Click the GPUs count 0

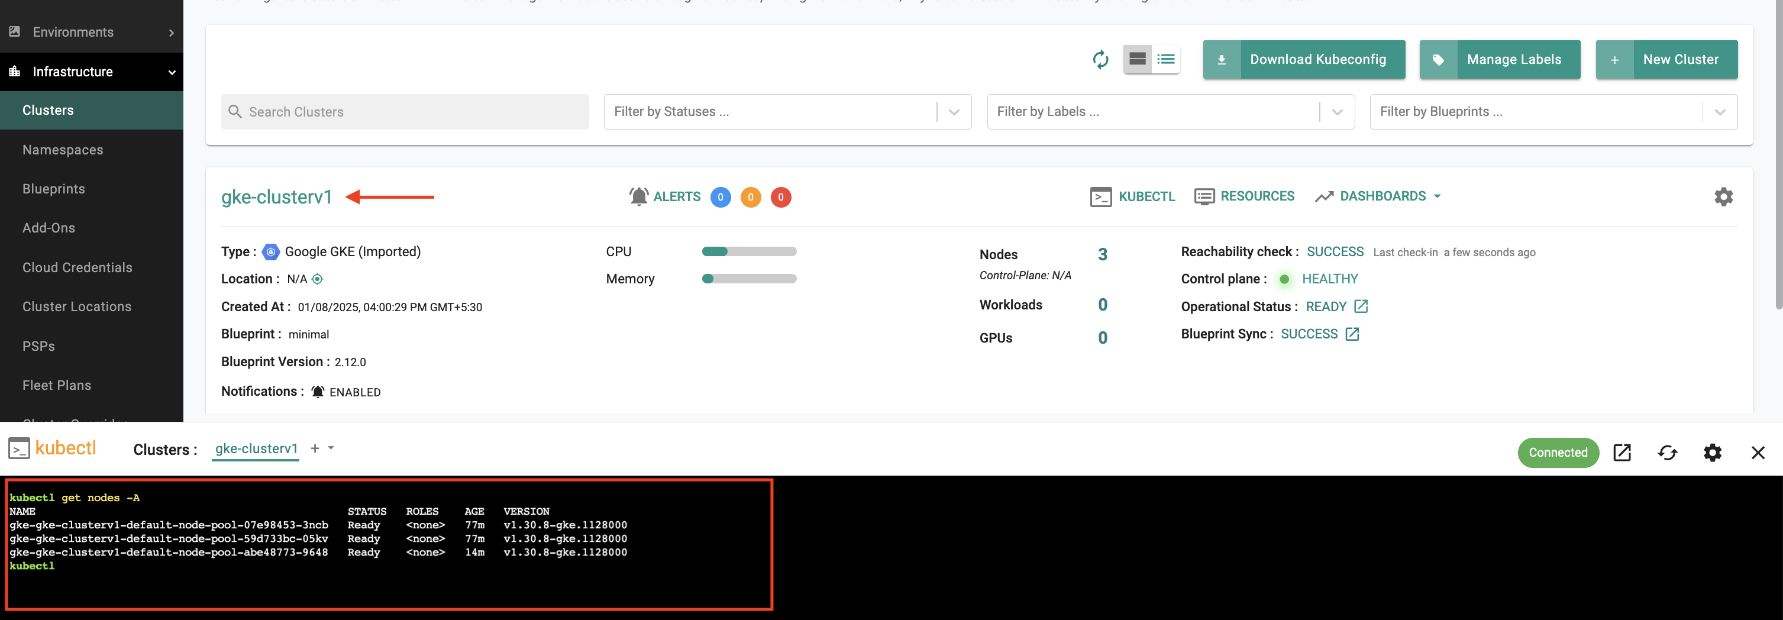click(1103, 338)
